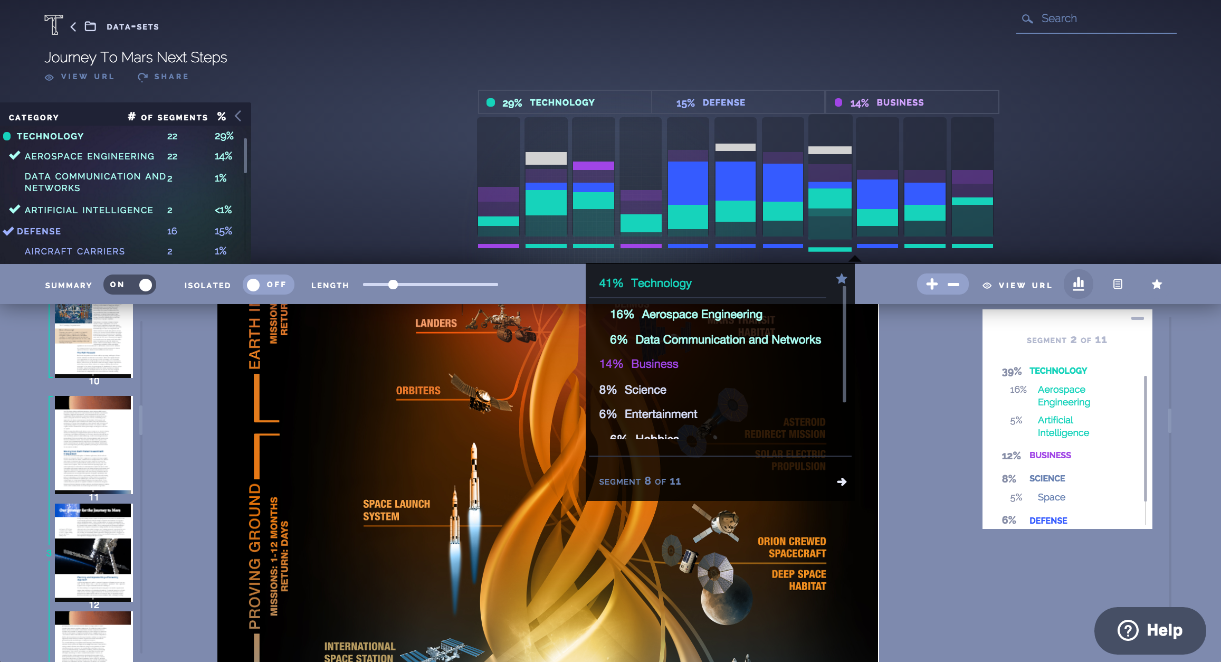Click the search magnifier icon
This screenshot has height=662, width=1221.
pos(1027,19)
